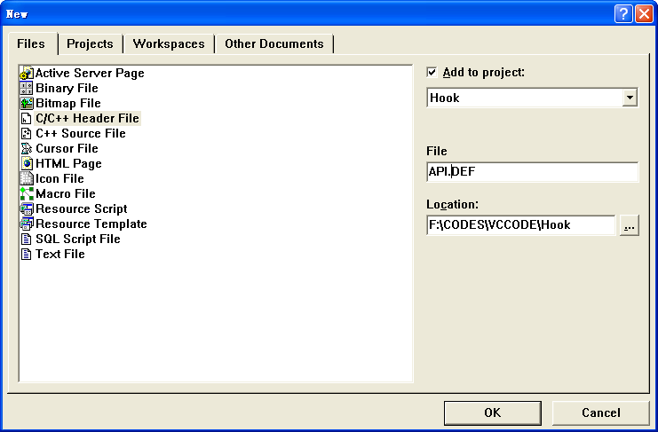Switch to the Projects tab

point(90,44)
